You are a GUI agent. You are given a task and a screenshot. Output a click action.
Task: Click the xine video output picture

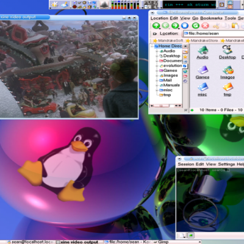pyautogui.click(x=69, y=69)
